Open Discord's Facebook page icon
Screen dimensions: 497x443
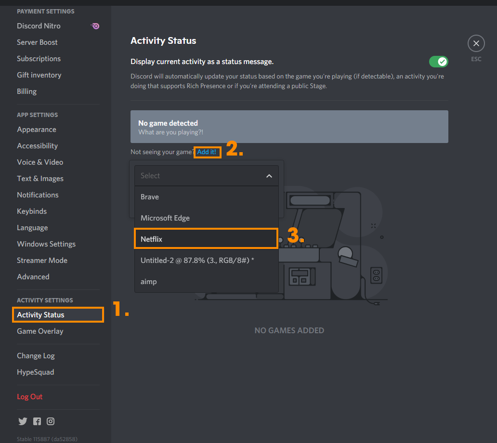point(37,421)
